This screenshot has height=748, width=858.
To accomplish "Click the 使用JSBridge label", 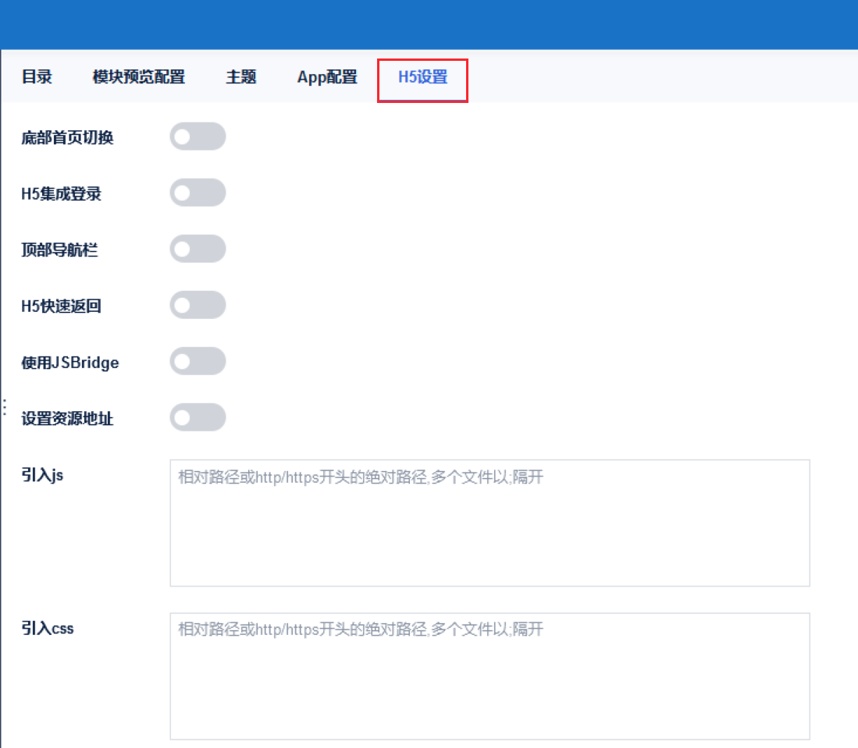I will (70, 363).
